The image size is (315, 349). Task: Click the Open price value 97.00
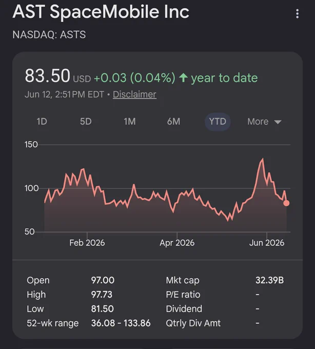pyautogui.click(x=103, y=280)
